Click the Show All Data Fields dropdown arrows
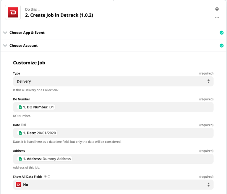The image size is (227, 194). click(208, 185)
